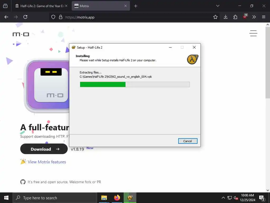Click the forward navigation arrow
Viewport: 270px width, 203px height.
coord(16,17)
